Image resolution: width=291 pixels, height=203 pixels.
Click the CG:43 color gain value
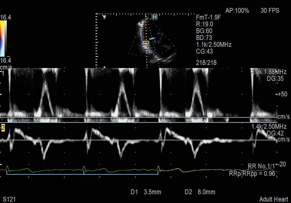(204, 51)
